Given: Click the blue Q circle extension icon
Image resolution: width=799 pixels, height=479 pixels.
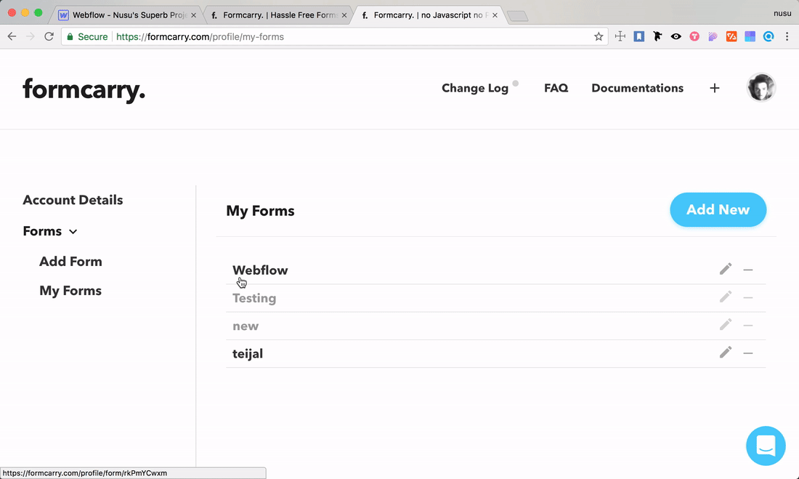Looking at the screenshot, I should click(x=768, y=36).
